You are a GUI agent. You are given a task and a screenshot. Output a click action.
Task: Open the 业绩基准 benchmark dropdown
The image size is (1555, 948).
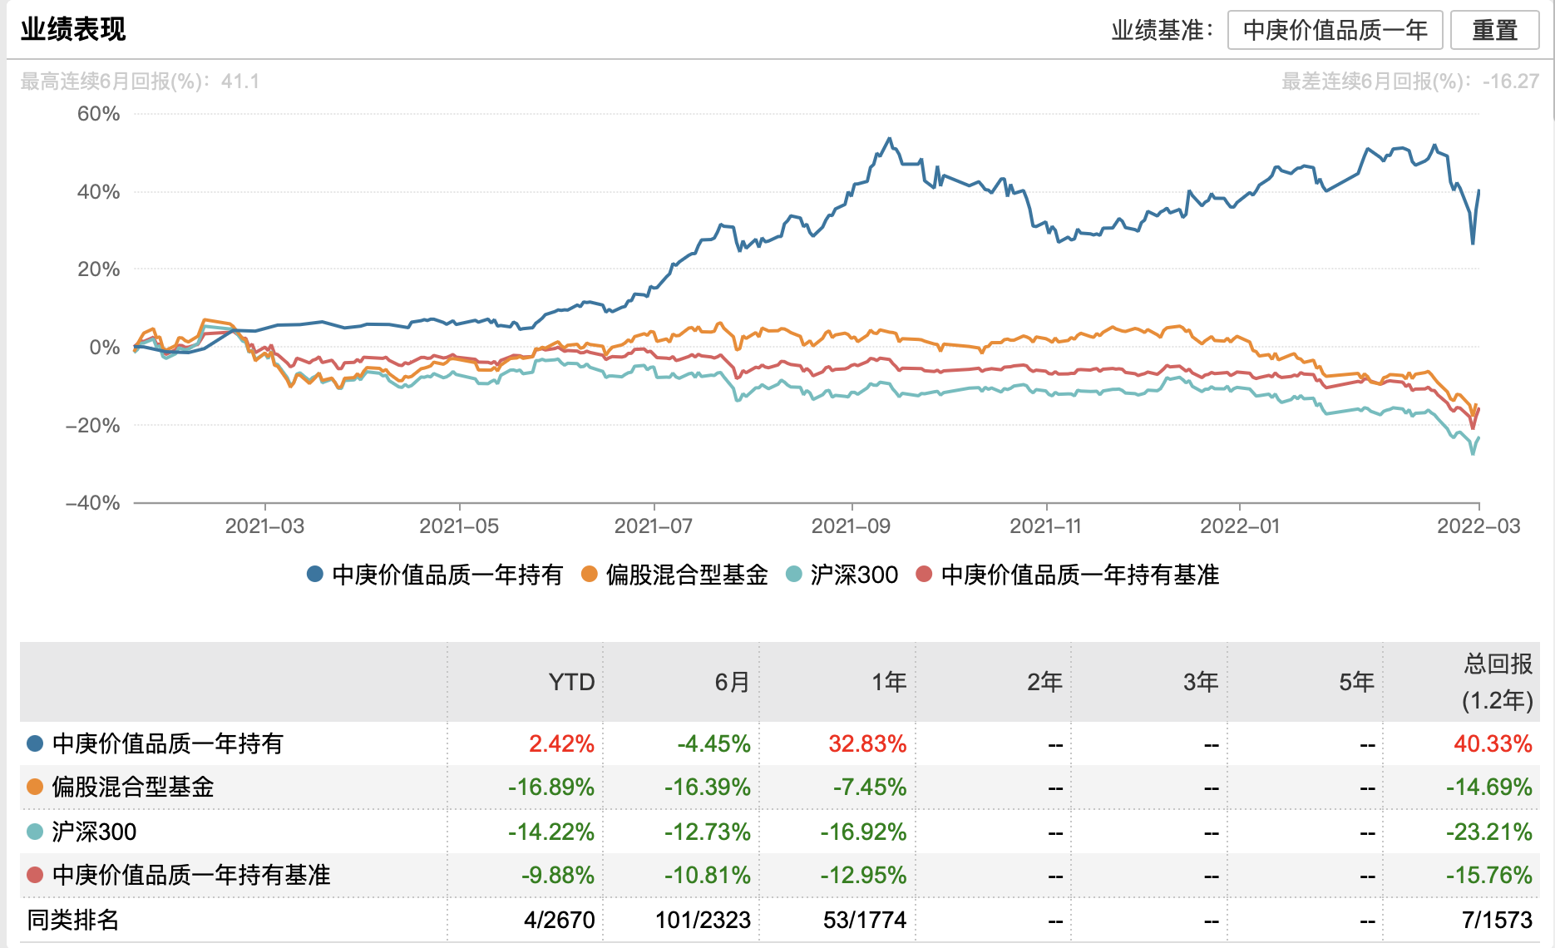pos(1335,31)
